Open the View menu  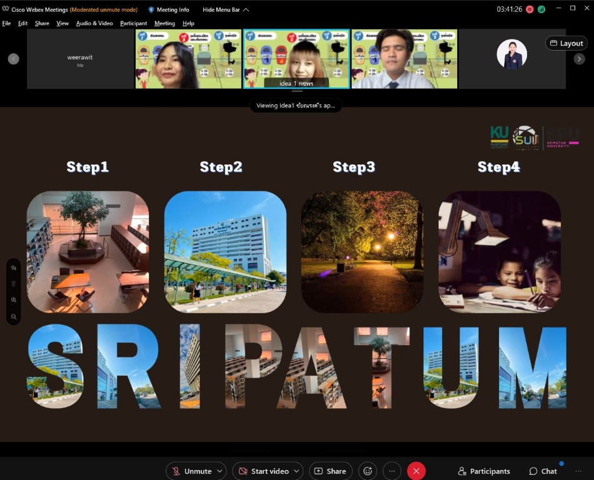pyautogui.click(x=63, y=24)
